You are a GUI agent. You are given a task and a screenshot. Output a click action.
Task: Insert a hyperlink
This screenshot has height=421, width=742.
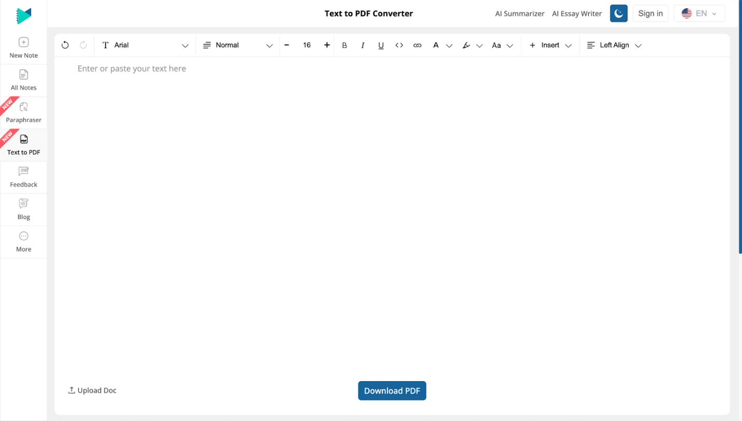pos(417,45)
